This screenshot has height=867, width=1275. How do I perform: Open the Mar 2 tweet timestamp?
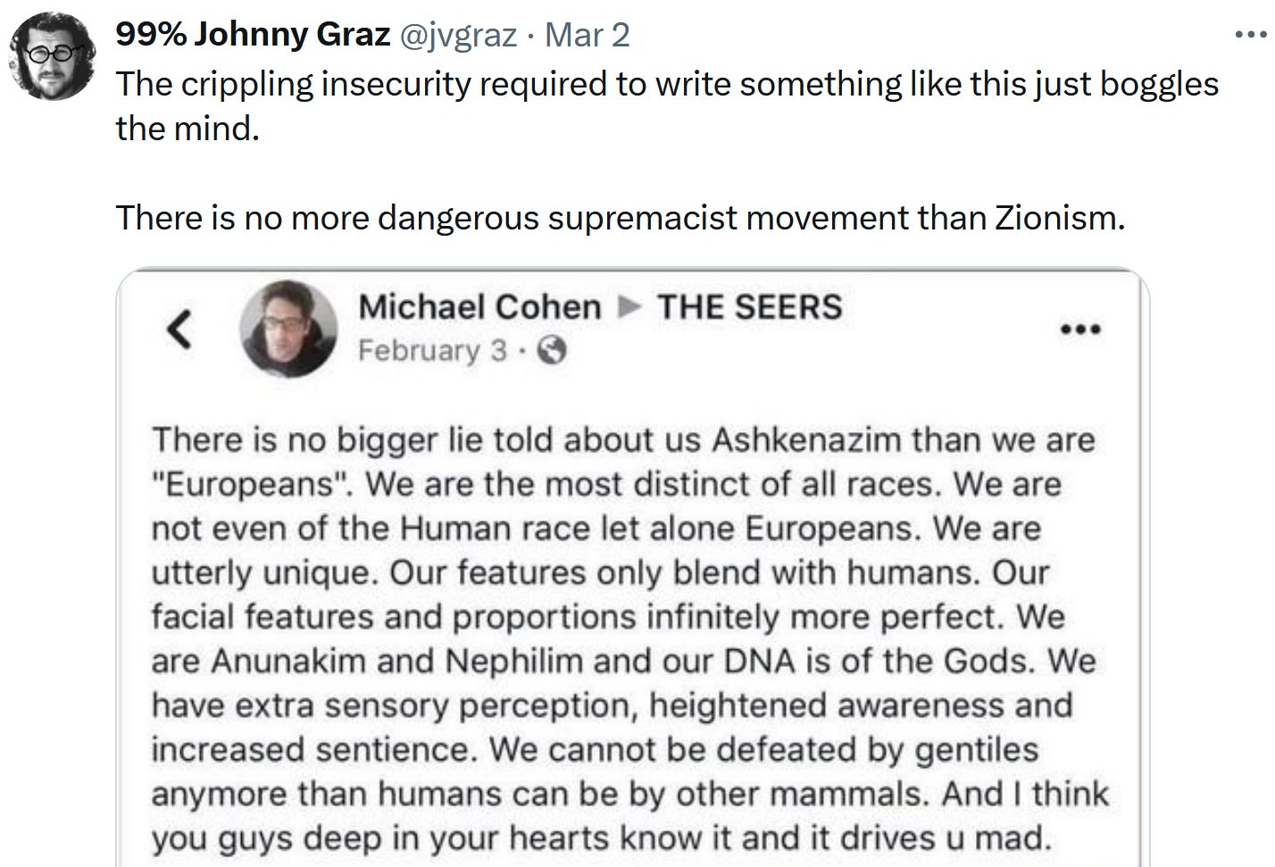tap(587, 35)
